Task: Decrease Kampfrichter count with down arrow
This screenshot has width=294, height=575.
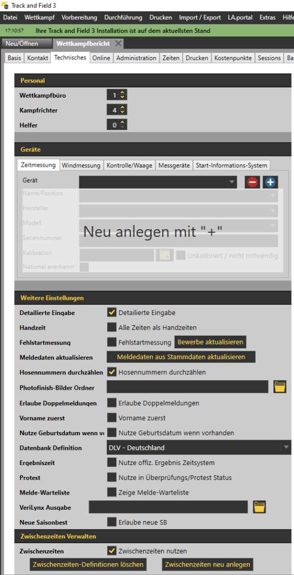Action: click(x=122, y=113)
